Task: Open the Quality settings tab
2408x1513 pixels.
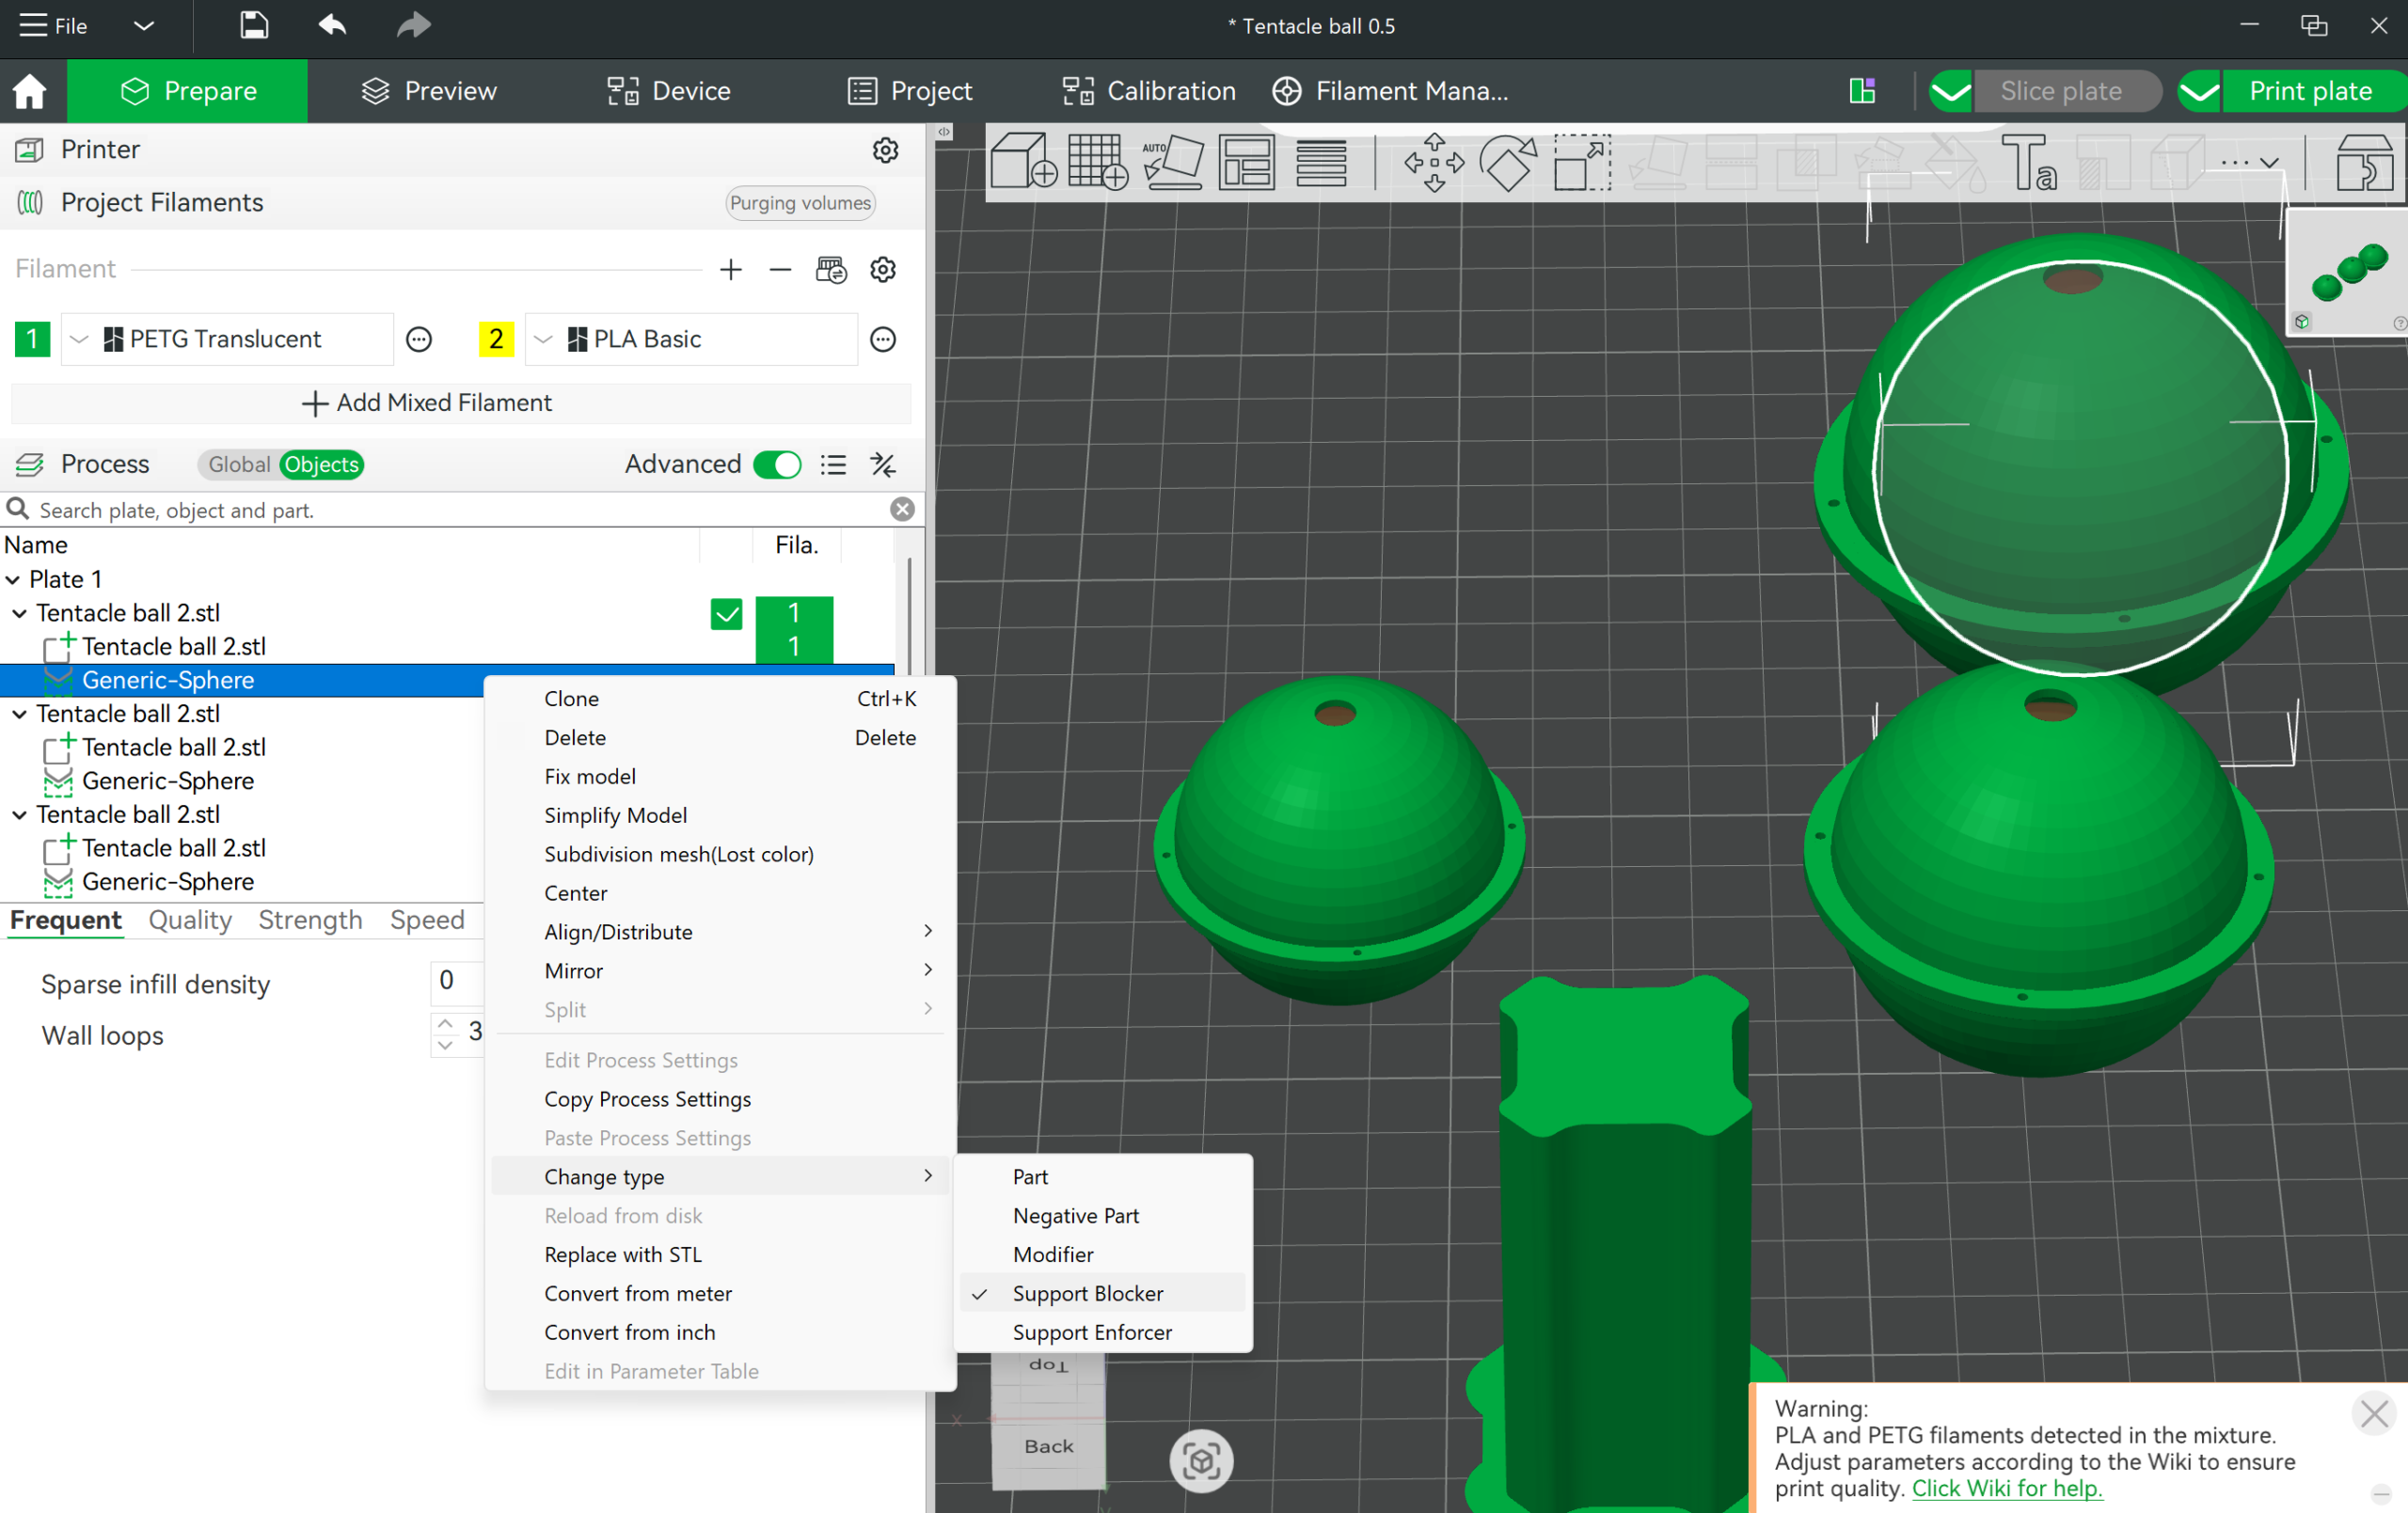Action: [190, 919]
